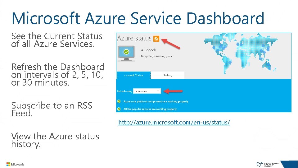Viewport: 298px width, 168px height.
Task: Click the green check beside popular services status
Action: coord(119,109)
